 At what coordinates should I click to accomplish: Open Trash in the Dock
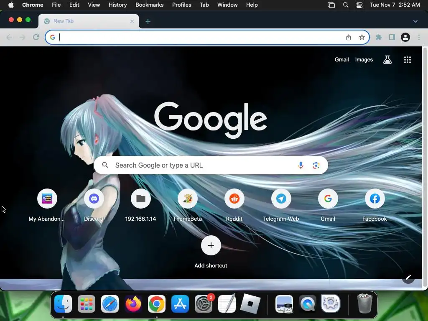(x=364, y=303)
